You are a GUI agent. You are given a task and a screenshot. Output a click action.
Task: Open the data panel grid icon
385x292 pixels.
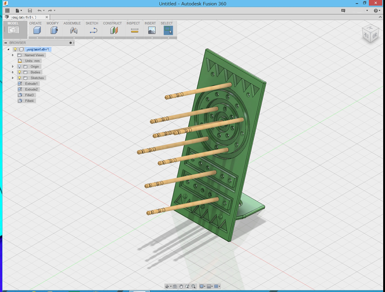point(8,11)
